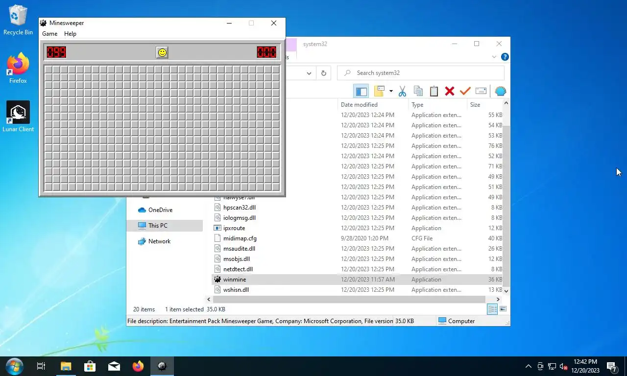The height and width of the screenshot is (376, 627).
Task: Click the ipxroute application icon
Action: (218, 228)
